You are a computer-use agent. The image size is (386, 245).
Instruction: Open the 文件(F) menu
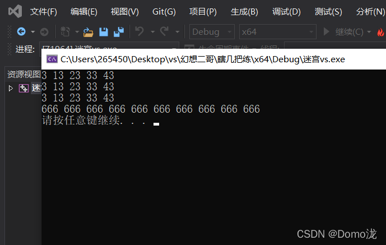(x=43, y=12)
